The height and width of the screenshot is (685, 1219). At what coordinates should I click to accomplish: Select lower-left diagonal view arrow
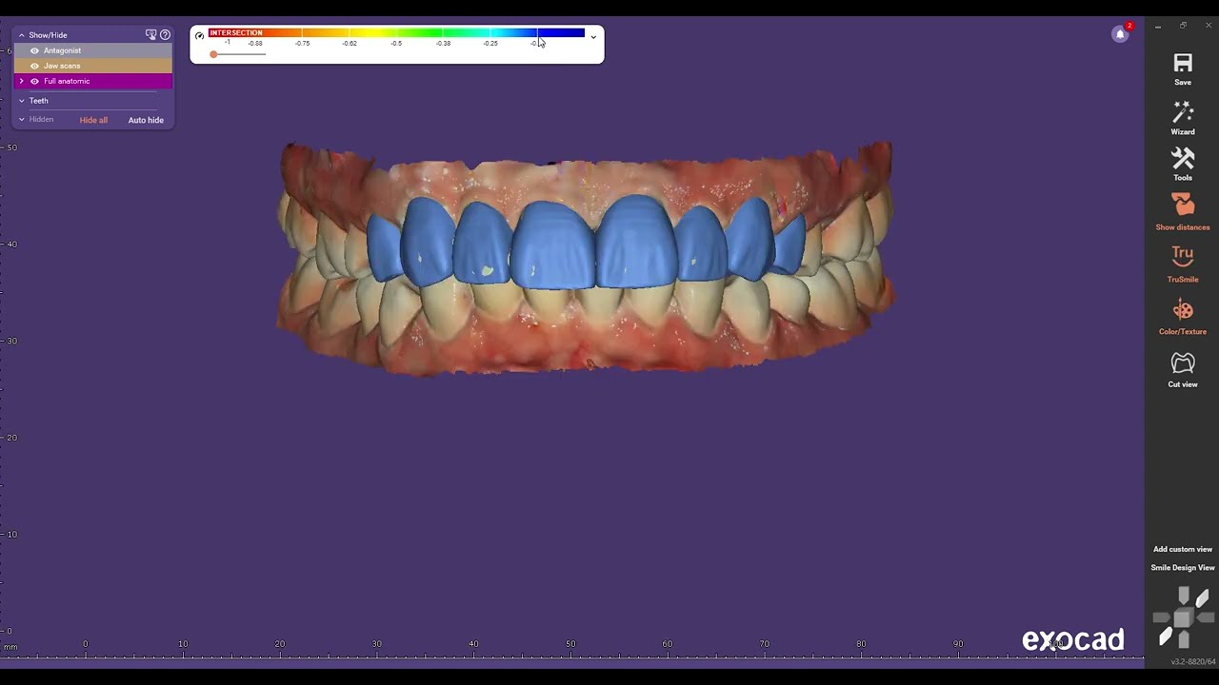point(1164,637)
